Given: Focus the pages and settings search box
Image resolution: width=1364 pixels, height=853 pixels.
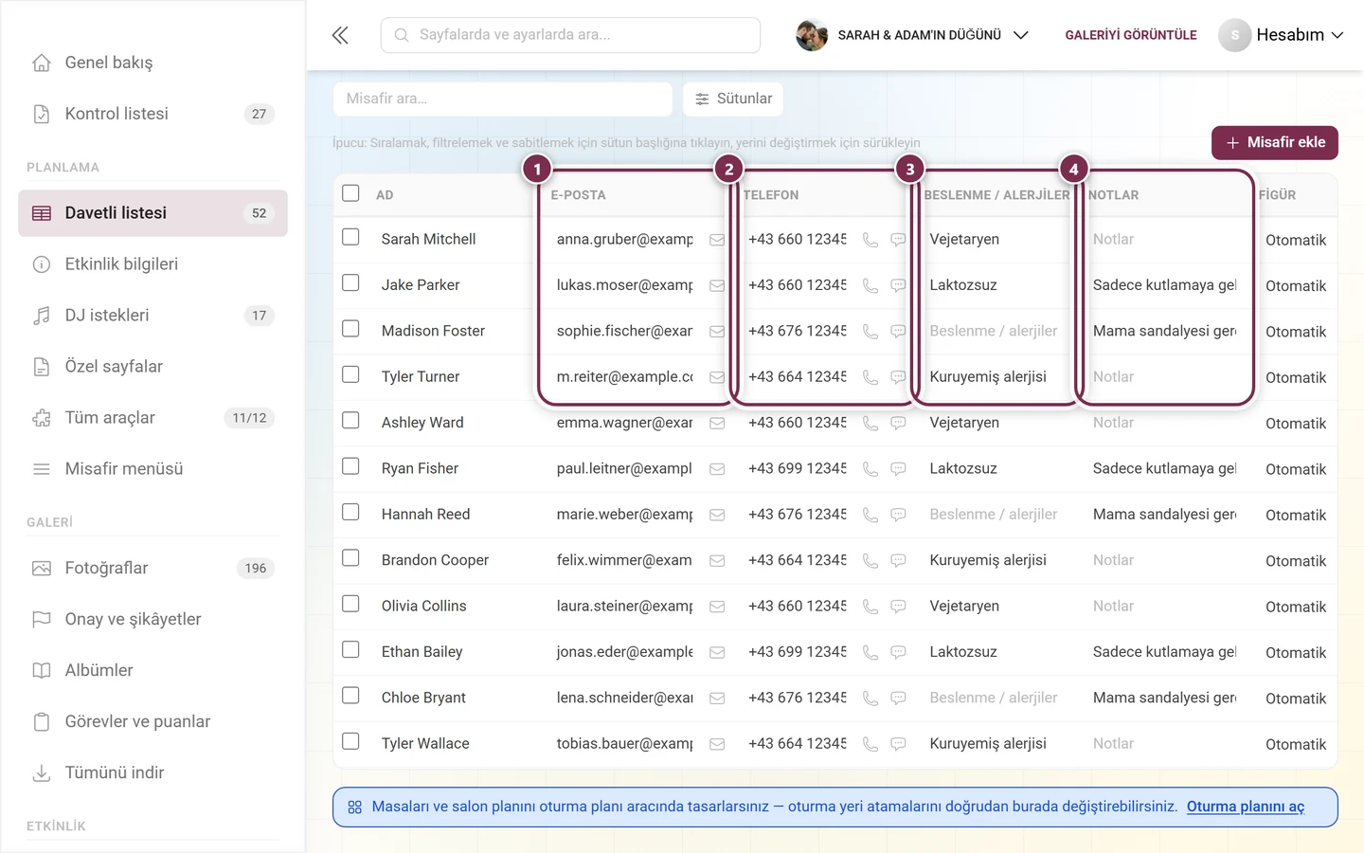Looking at the screenshot, I should 570,35.
